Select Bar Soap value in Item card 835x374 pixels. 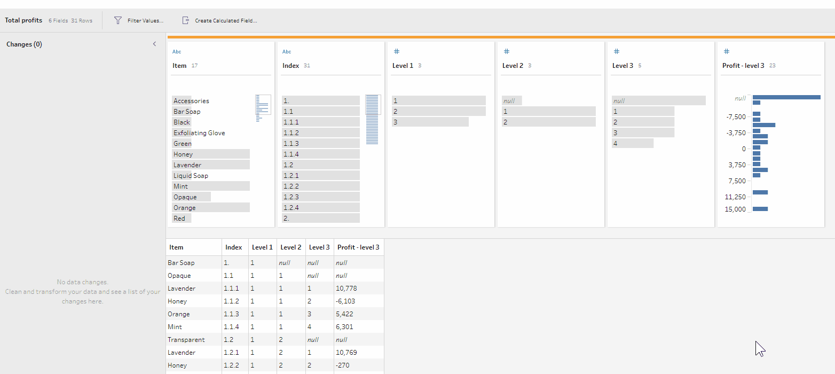tap(211, 111)
